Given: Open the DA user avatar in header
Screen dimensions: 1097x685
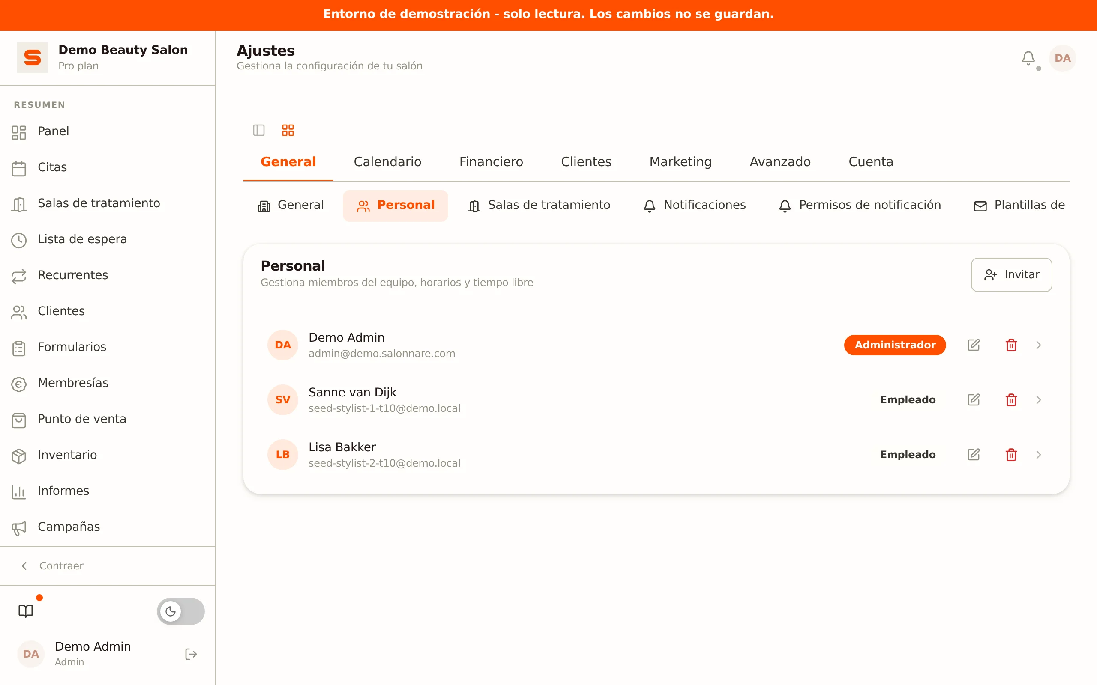Looking at the screenshot, I should pos(1062,58).
